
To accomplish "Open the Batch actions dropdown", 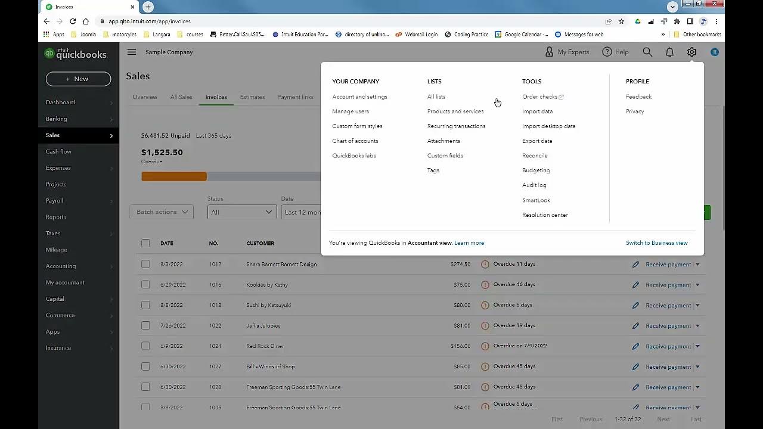I will click(x=162, y=212).
